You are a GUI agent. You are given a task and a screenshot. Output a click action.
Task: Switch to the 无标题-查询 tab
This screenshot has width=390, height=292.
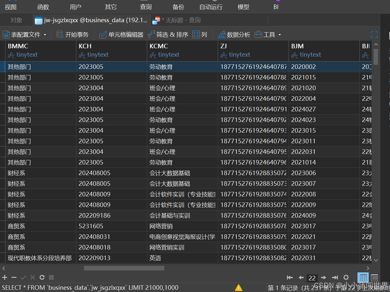coord(176,20)
